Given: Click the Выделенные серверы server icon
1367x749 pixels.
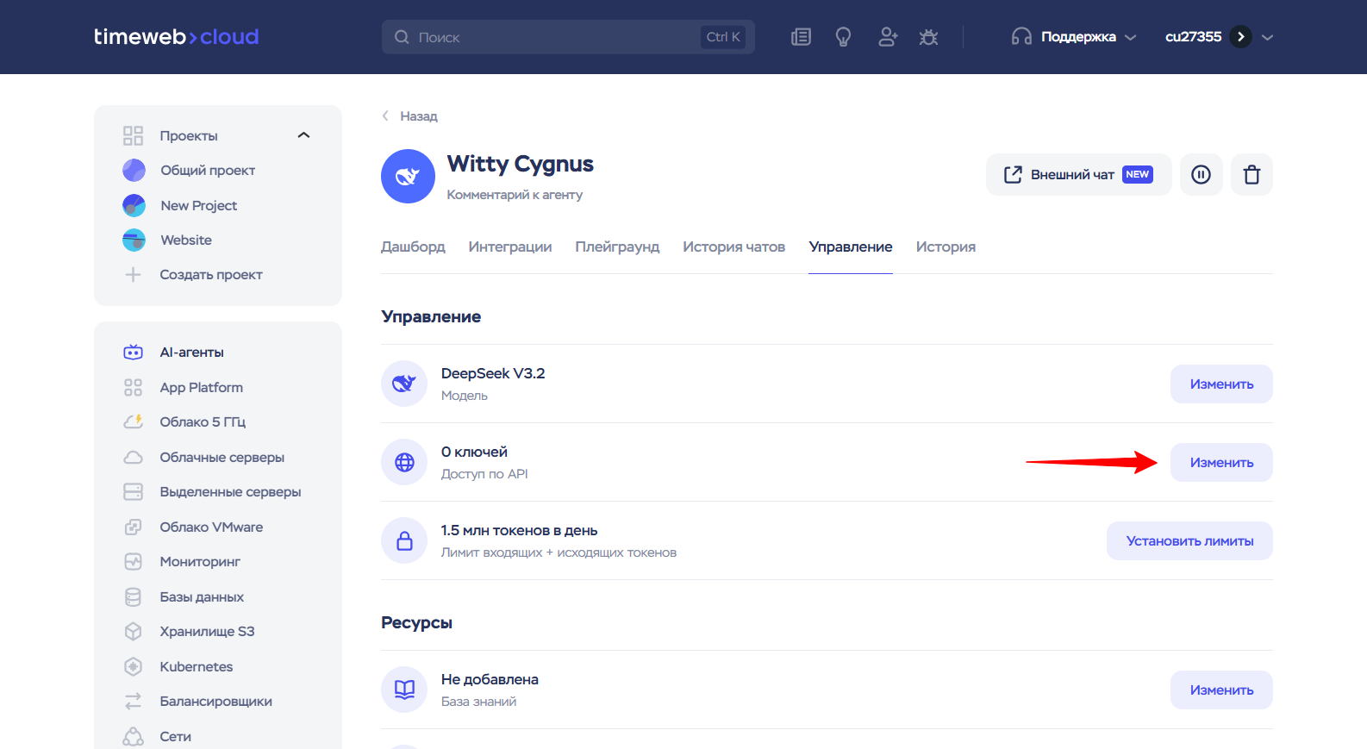Looking at the screenshot, I should click(133, 492).
